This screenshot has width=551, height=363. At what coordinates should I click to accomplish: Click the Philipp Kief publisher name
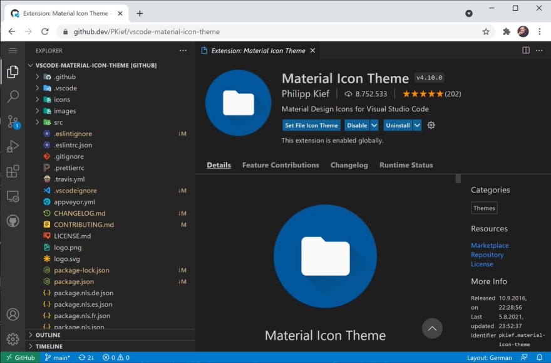click(x=306, y=93)
